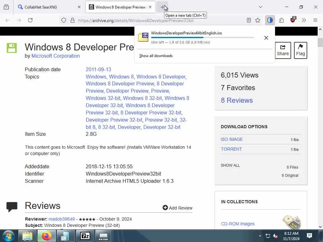This screenshot has height=242, width=323.
Task: Click the green floppy software icon
Action: (x=12, y=48)
